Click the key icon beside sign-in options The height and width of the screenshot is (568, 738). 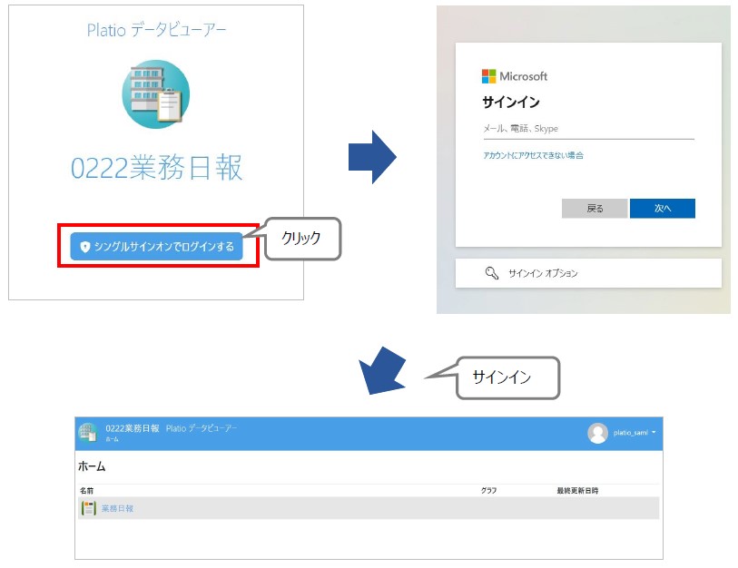[492, 273]
